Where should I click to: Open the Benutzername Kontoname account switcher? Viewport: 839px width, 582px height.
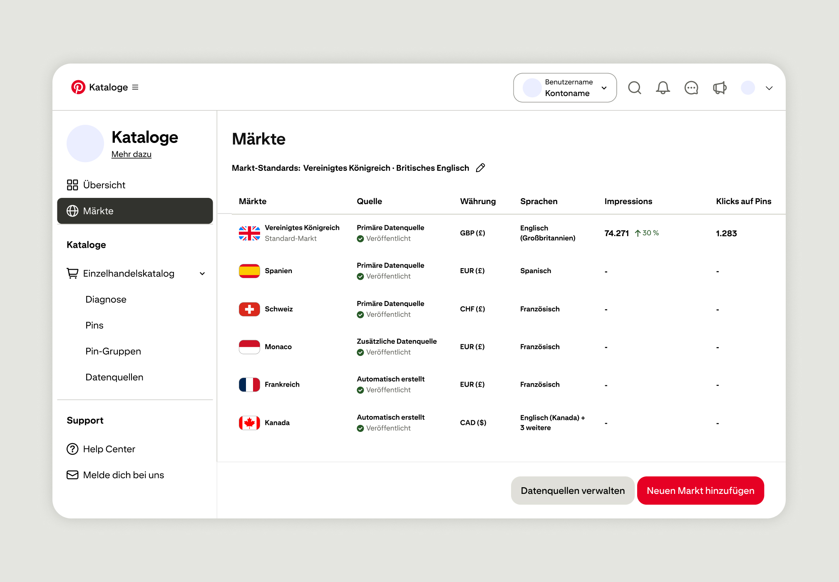[x=565, y=88]
